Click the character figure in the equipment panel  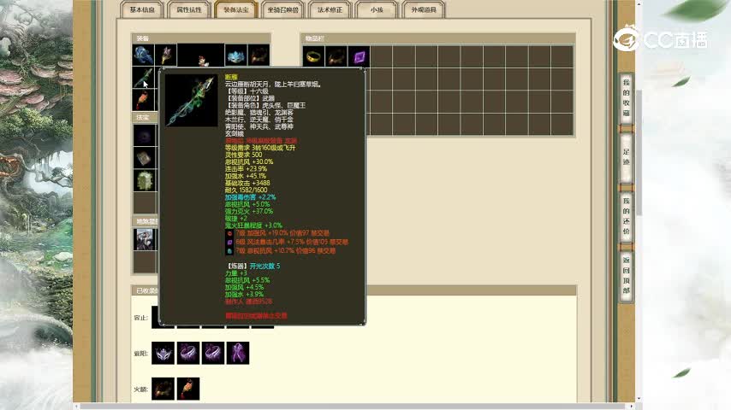pos(201,56)
